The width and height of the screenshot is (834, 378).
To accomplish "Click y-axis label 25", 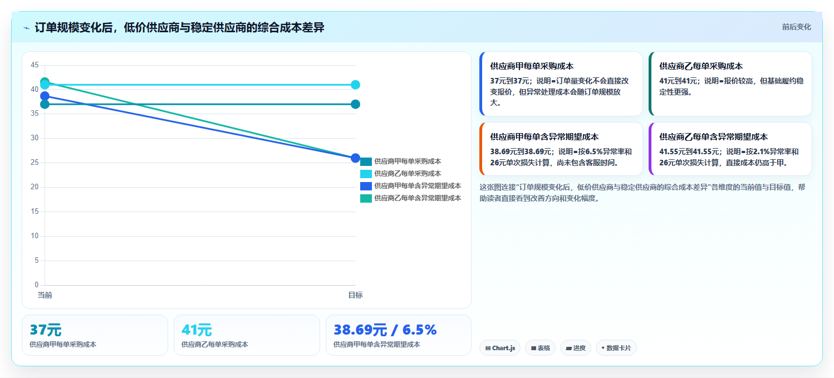I will click(x=35, y=163).
